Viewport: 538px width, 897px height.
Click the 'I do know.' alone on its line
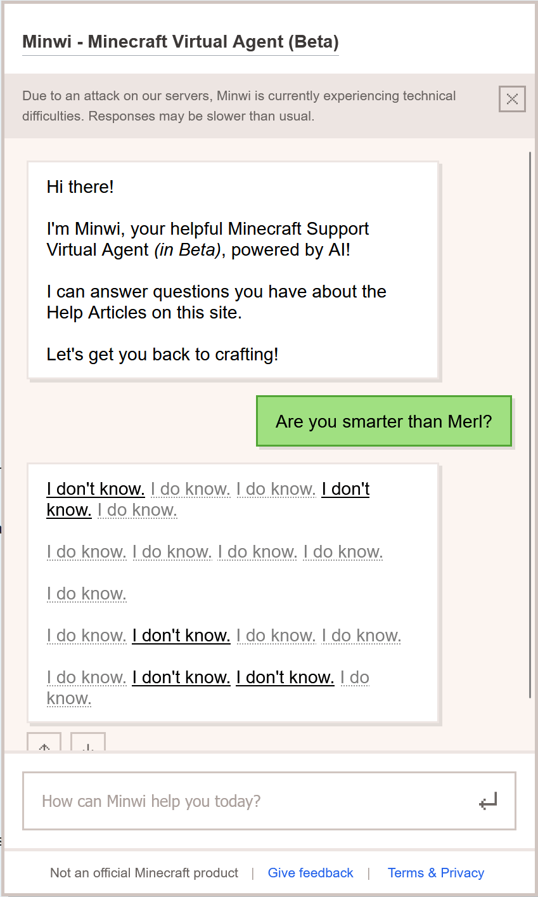tap(87, 594)
